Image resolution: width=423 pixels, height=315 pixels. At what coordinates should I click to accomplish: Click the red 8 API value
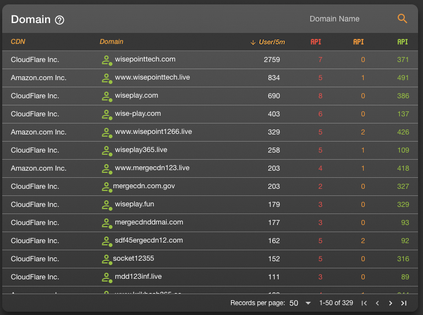tap(320, 96)
